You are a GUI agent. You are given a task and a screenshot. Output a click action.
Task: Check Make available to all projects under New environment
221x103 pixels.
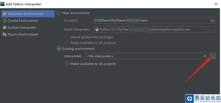click(67, 43)
